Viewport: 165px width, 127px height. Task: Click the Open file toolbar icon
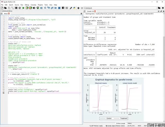tap(5, 9)
